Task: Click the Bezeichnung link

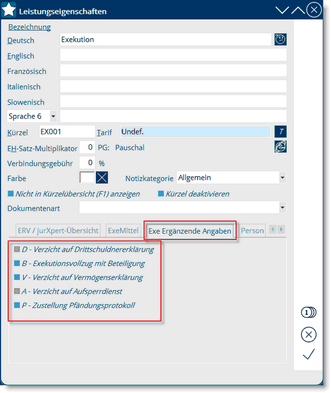Action: (29, 27)
